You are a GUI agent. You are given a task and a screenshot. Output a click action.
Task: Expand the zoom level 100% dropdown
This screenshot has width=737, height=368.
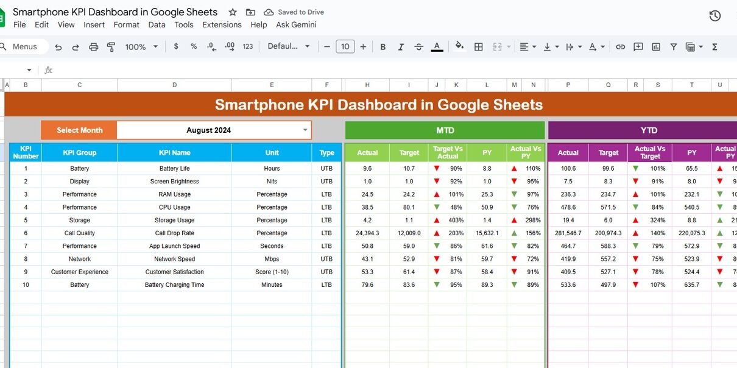(141, 47)
